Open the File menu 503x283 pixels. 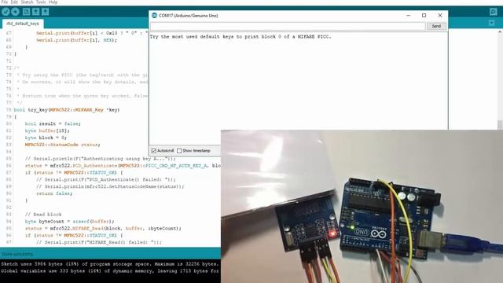(x=5, y=2)
